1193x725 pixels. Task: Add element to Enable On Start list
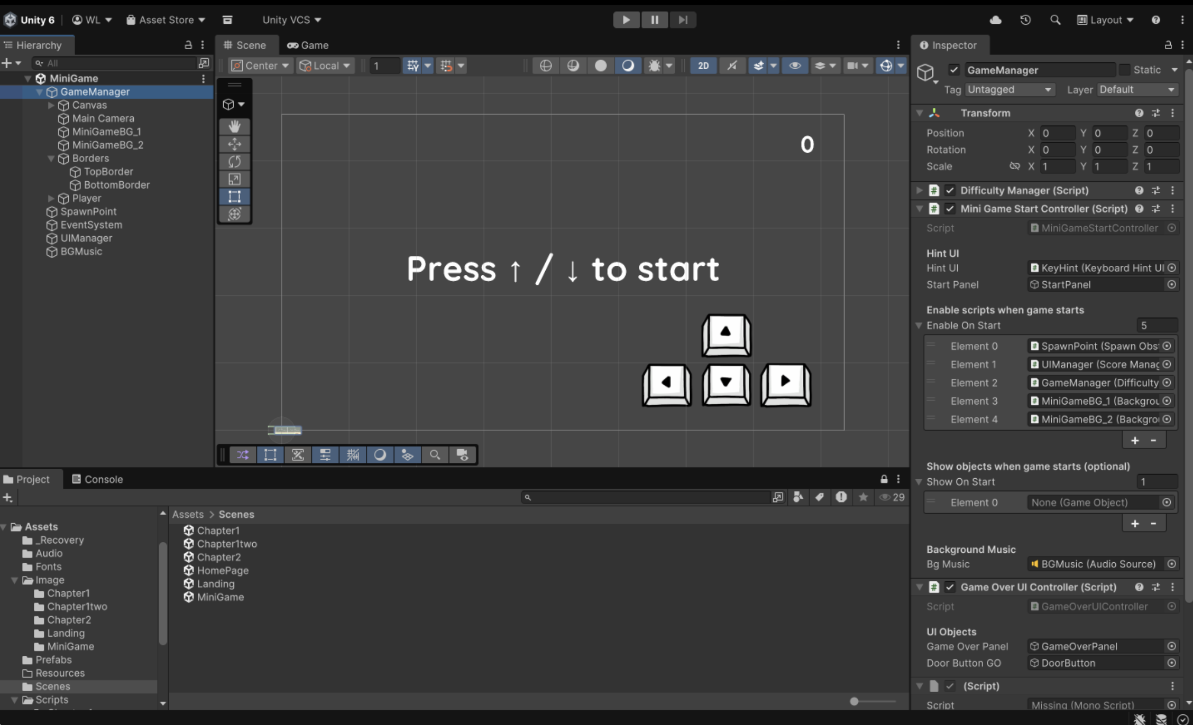click(x=1135, y=440)
